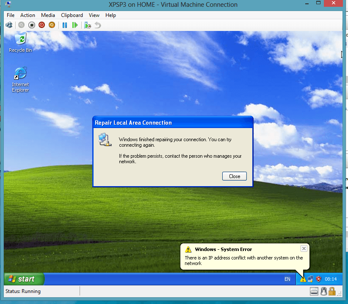Open the Help menu
The width and height of the screenshot is (348, 304).
(x=110, y=15)
